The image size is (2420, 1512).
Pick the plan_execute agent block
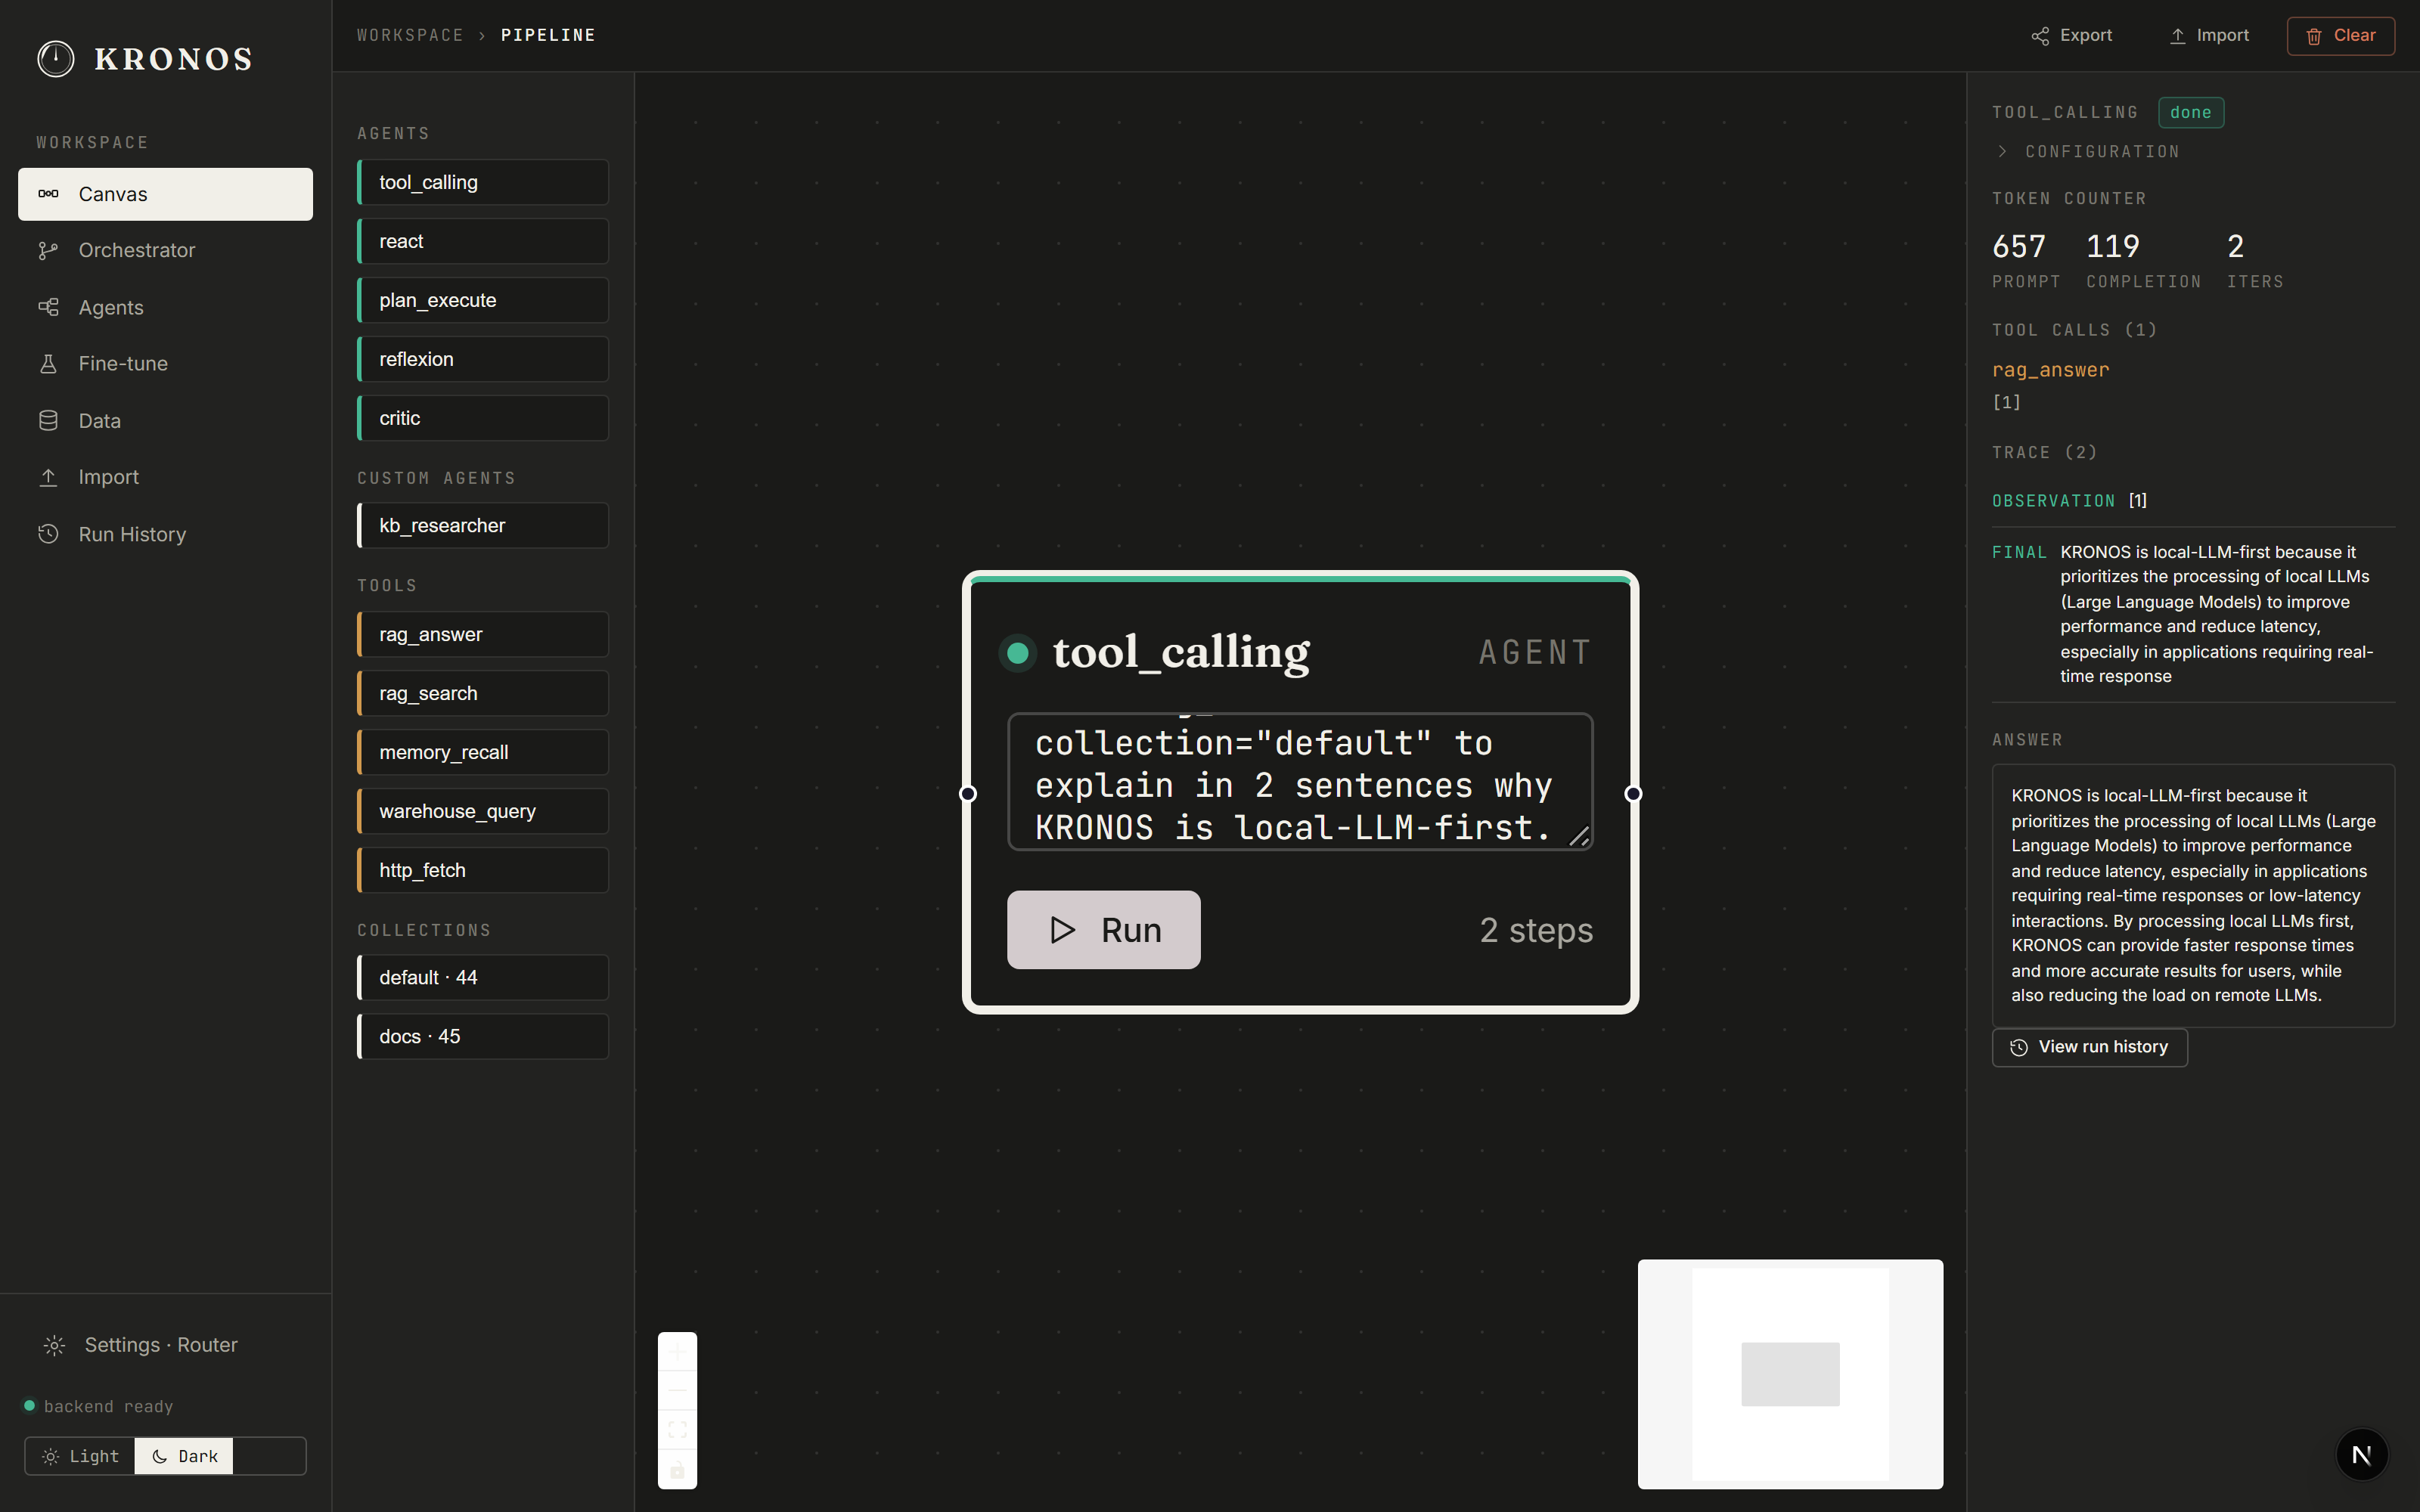[483, 300]
